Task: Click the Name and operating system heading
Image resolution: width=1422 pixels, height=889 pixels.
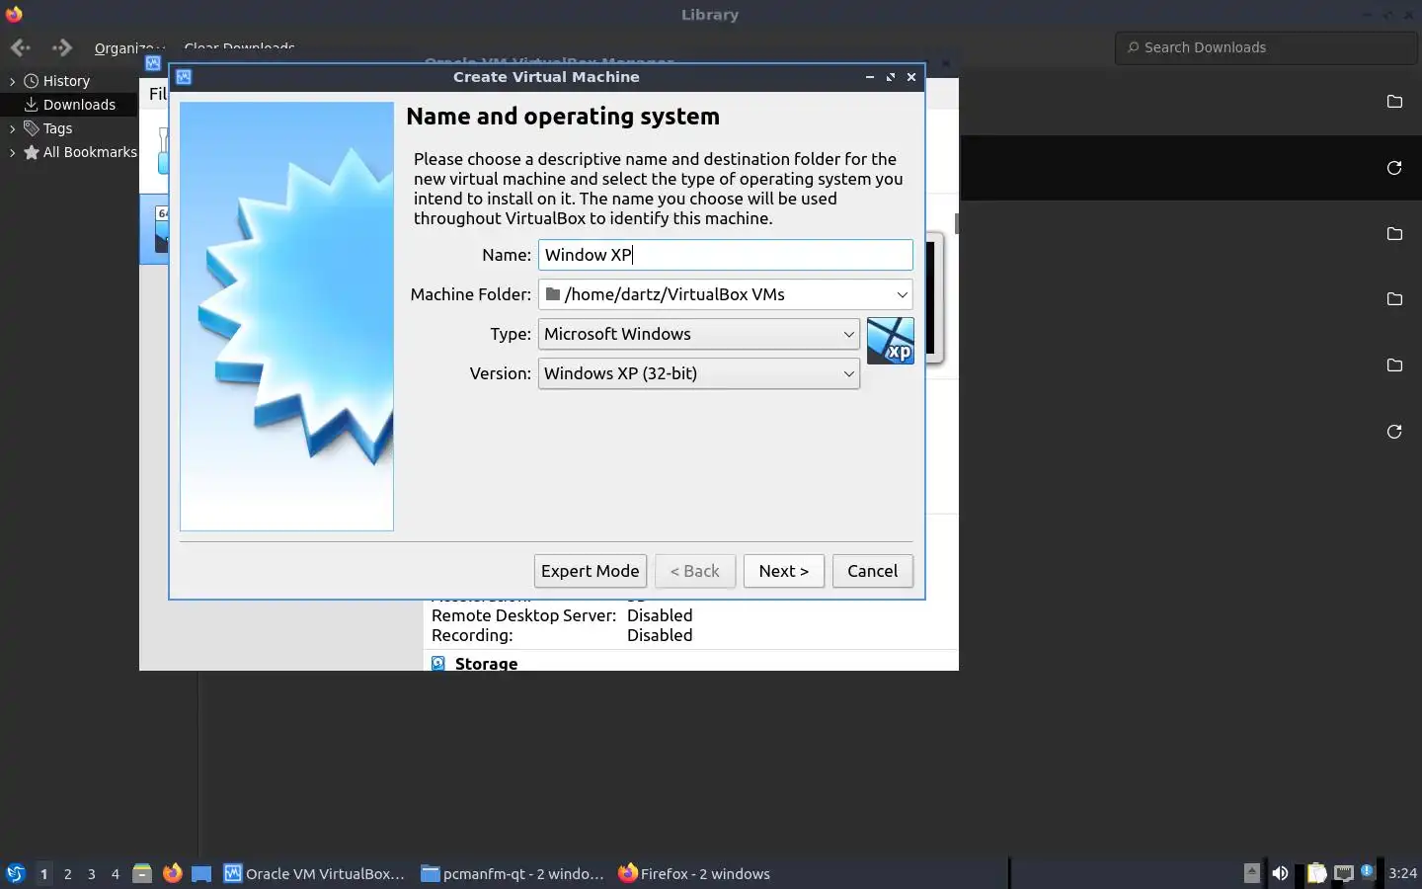Action: (x=563, y=117)
